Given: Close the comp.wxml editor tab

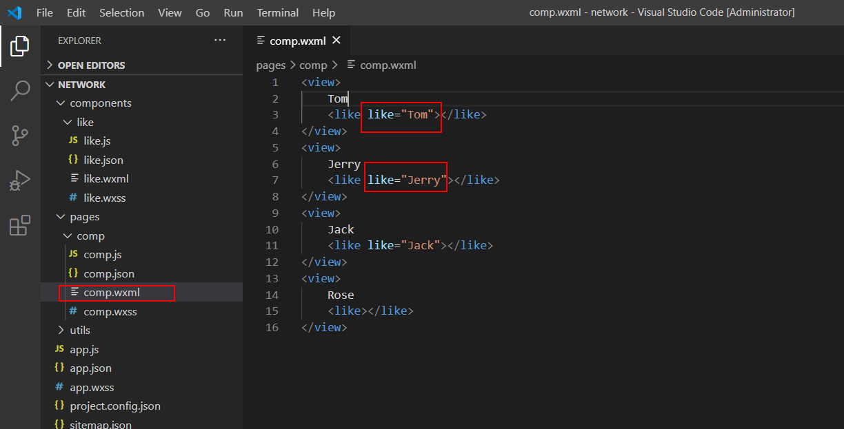Looking at the screenshot, I should pyautogui.click(x=336, y=41).
